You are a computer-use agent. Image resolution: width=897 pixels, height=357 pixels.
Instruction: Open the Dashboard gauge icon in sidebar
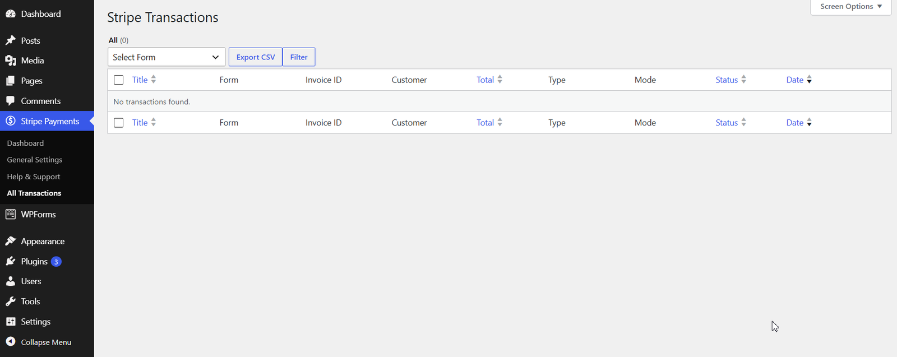pyautogui.click(x=11, y=14)
